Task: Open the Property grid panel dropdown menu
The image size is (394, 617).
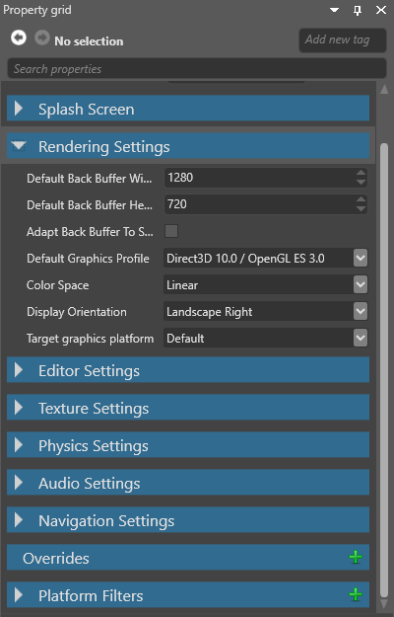Action: pyautogui.click(x=334, y=10)
